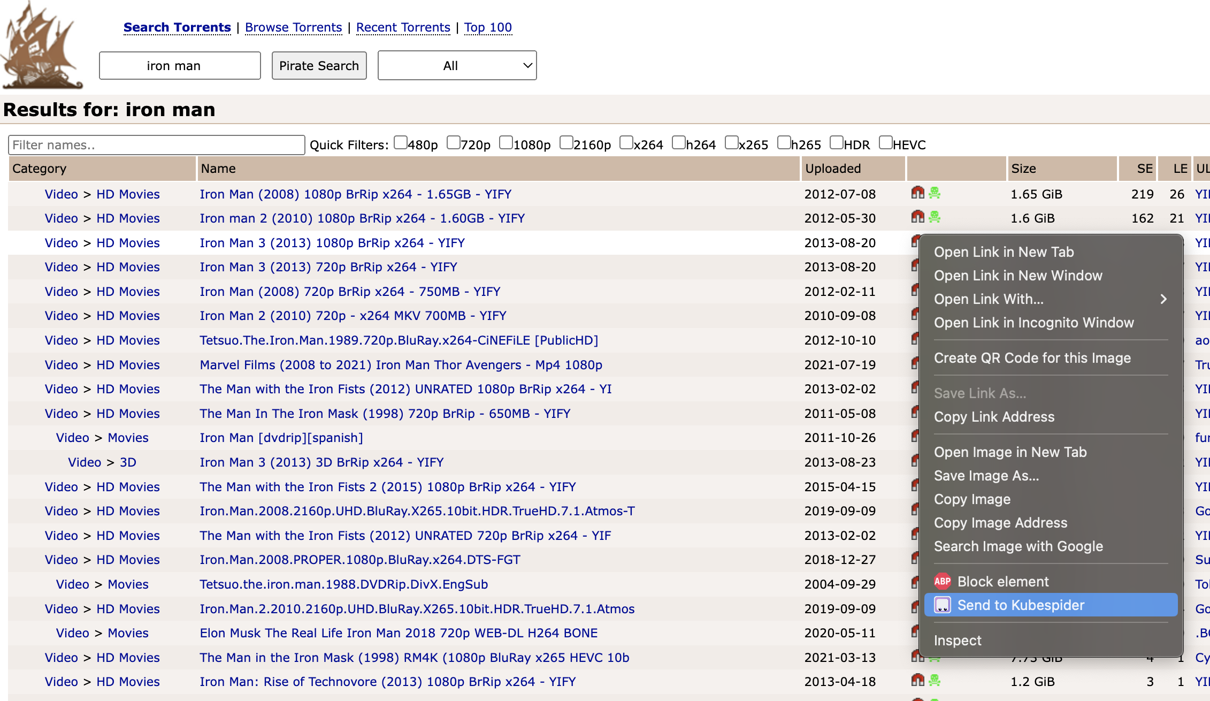The height and width of the screenshot is (701, 1210).
Task: Click green skull icon for Iron Man (2008) 1080p
Action: (935, 193)
